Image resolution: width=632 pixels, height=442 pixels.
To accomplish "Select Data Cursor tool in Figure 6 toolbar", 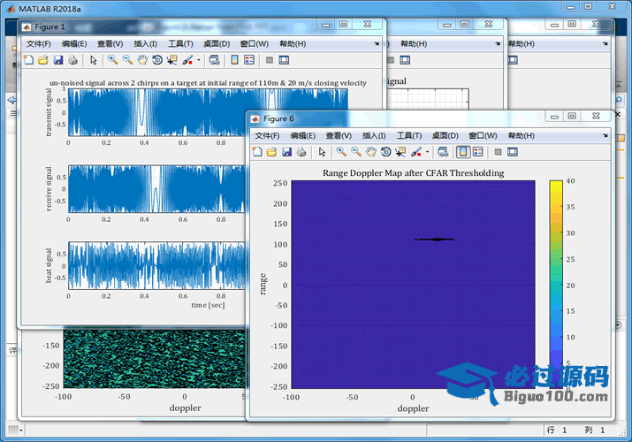I will (400, 152).
